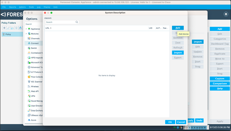Click the Centralized Network icon in Options
Viewport: 231px width, 131px height.
(29, 53)
